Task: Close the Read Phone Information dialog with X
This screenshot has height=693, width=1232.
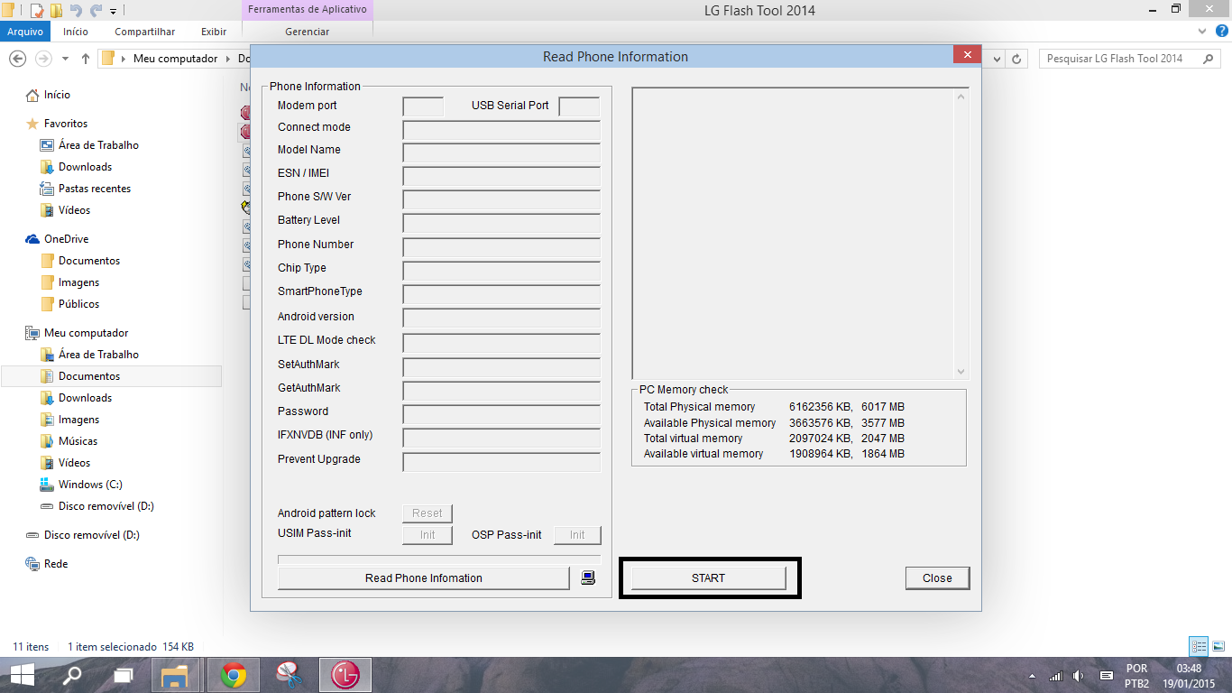Action: [x=967, y=55]
